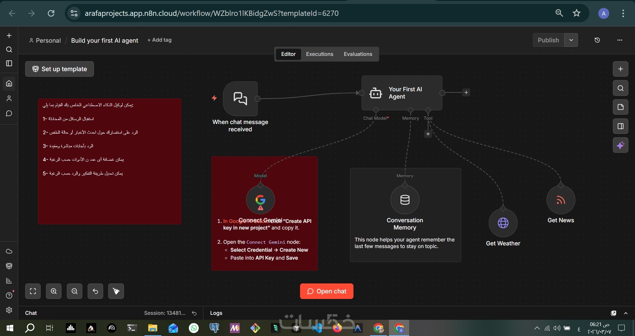Expand the Publish dropdown arrow

(x=571, y=40)
